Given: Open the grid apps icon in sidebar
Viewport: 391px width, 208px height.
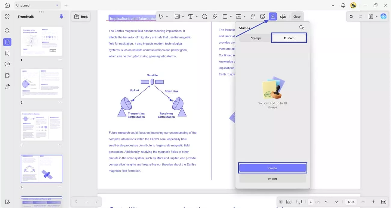Looking at the screenshot, I should pos(7,17).
